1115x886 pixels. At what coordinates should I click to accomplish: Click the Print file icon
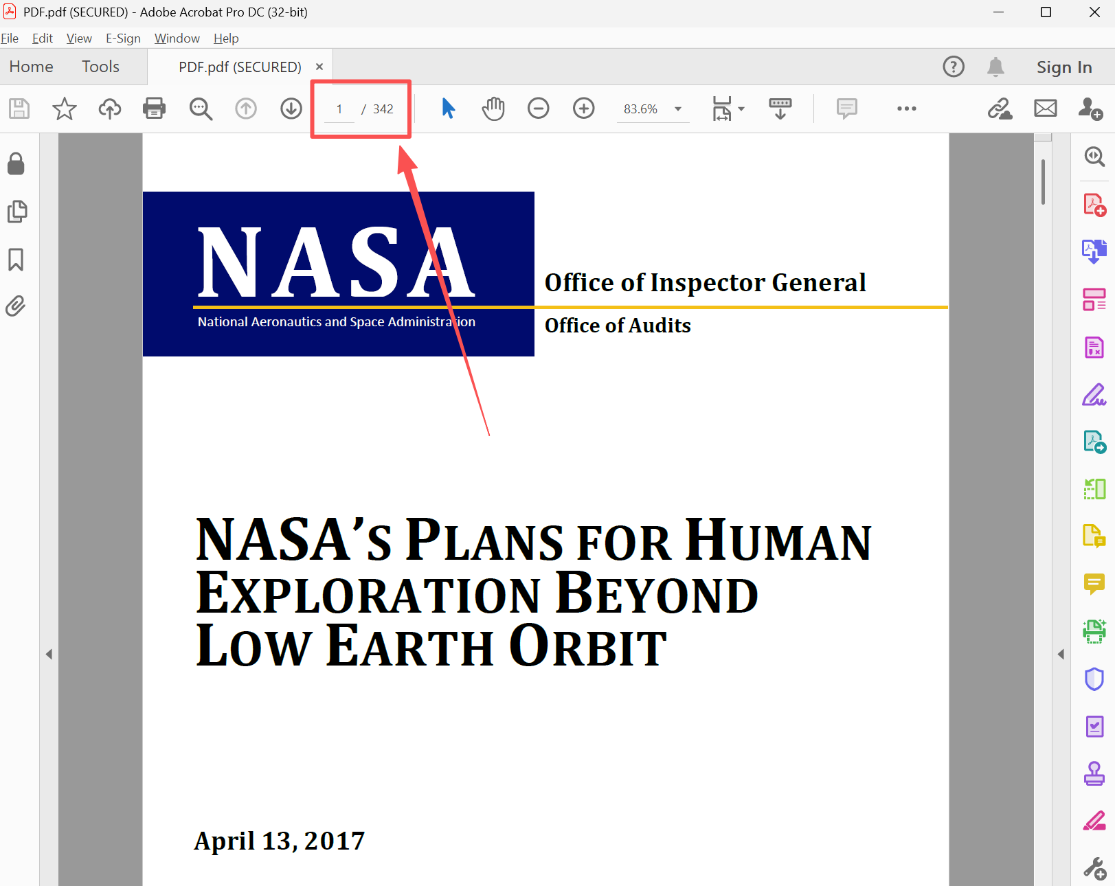(x=154, y=109)
